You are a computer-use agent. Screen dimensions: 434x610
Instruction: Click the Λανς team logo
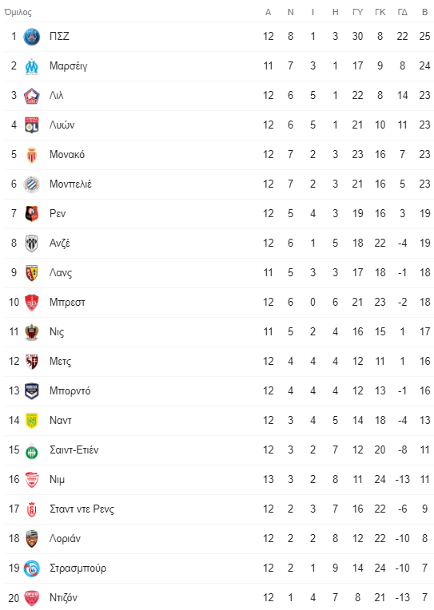[x=31, y=273]
